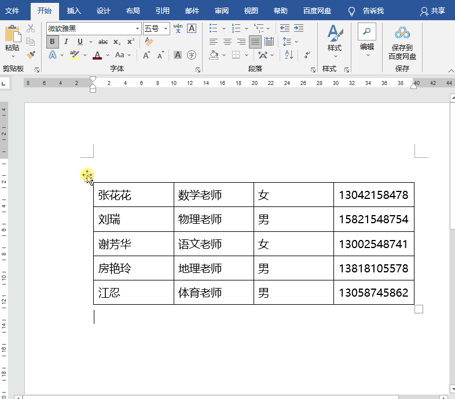Screen dimensions: 455x399
Task: Apply strikethrough with the abc icon
Action: coord(103,42)
